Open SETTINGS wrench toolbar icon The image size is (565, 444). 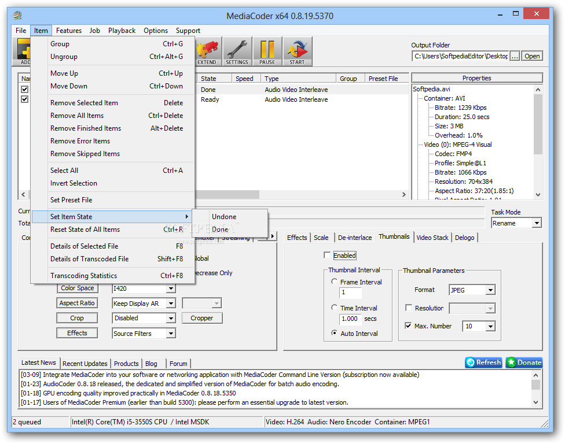pyautogui.click(x=237, y=51)
